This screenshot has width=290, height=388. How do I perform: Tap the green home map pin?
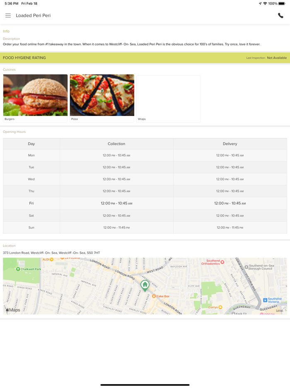point(145,286)
